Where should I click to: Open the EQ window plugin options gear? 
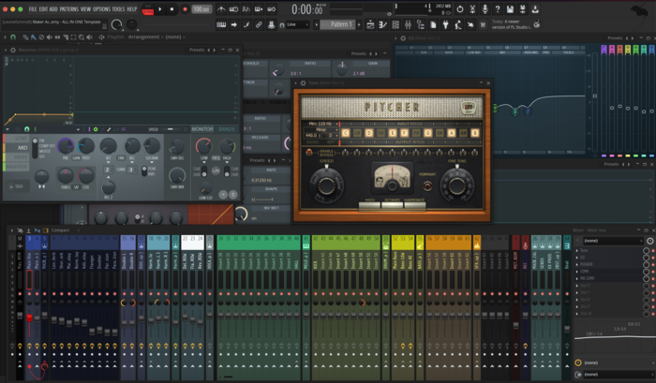point(403,38)
